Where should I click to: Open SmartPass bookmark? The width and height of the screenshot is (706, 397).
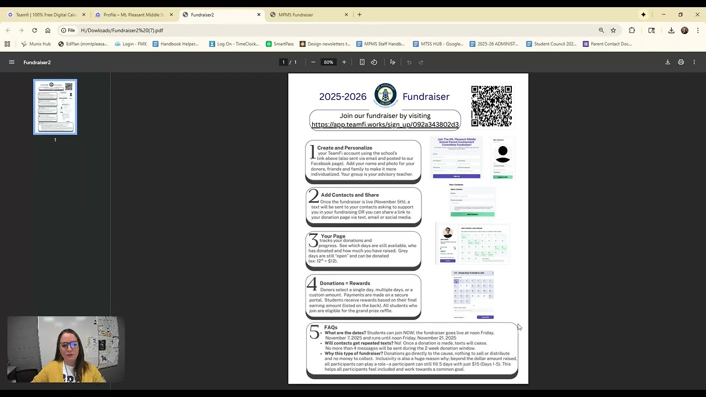click(280, 44)
